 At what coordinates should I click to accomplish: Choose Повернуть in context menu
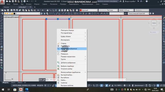[72, 54]
